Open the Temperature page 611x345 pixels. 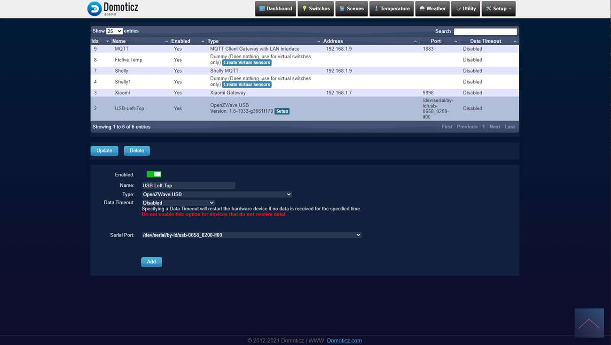click(391, 8)
